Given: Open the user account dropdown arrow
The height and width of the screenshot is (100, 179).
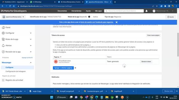Looking at the screenshot, I should 173,11.
